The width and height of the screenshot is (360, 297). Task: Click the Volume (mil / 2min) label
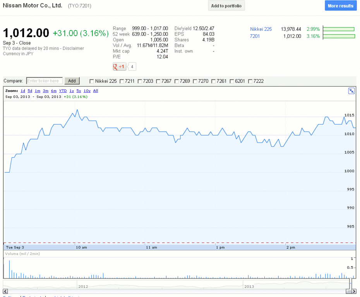[22, 254]
